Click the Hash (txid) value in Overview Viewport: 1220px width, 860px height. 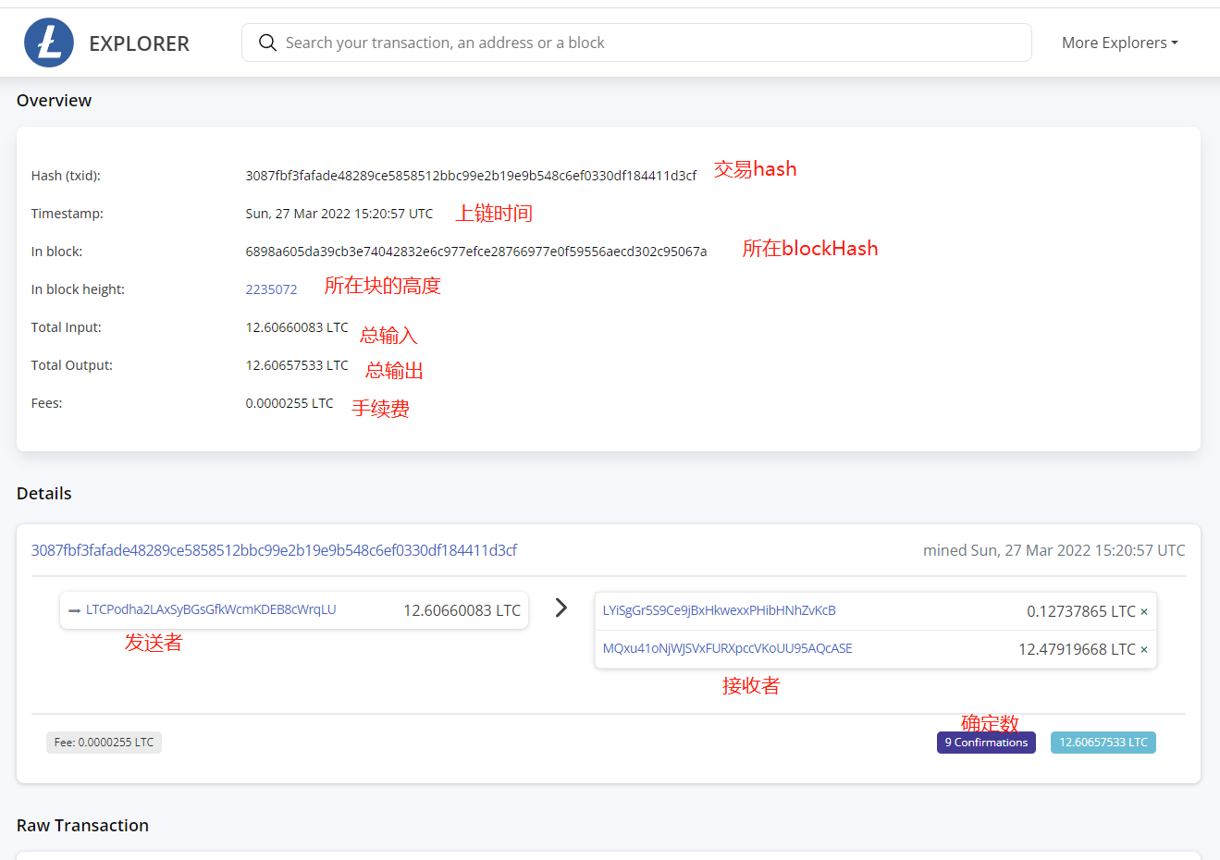[471, 176]
